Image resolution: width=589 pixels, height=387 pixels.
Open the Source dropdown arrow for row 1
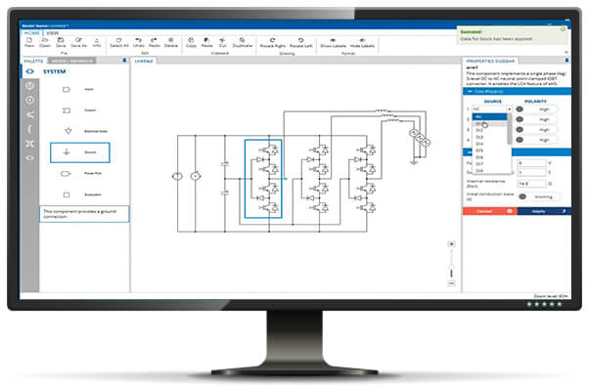pos(510,109)
